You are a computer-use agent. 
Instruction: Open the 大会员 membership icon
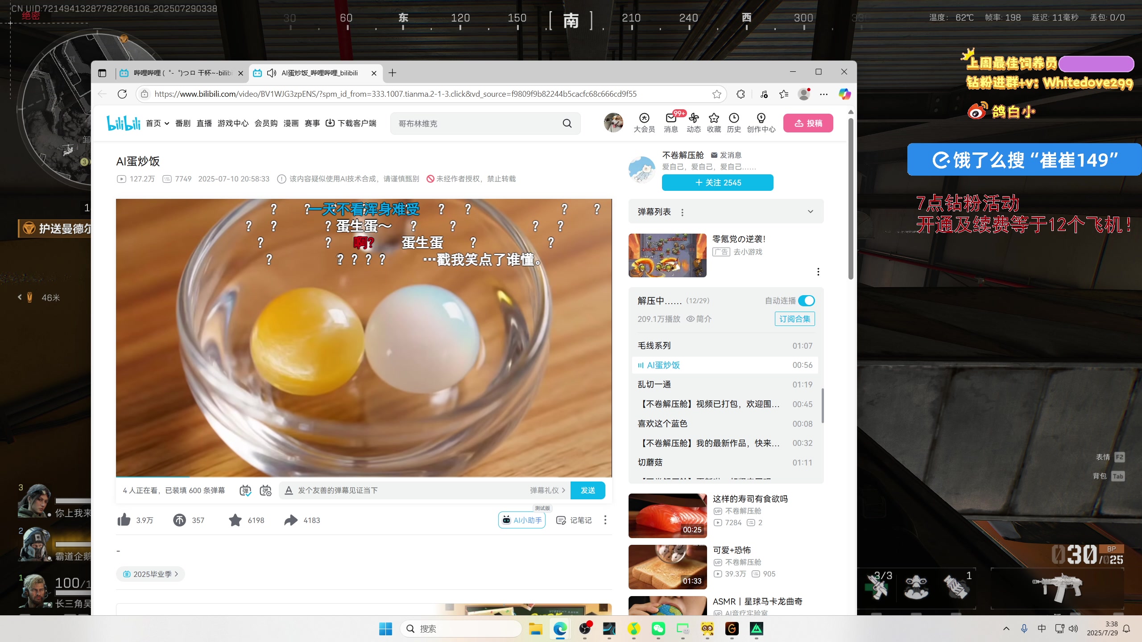click(x=644, y=123)
